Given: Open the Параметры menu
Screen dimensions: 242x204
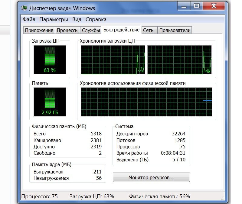Looking at the screenshot, I should pos(54,19).
